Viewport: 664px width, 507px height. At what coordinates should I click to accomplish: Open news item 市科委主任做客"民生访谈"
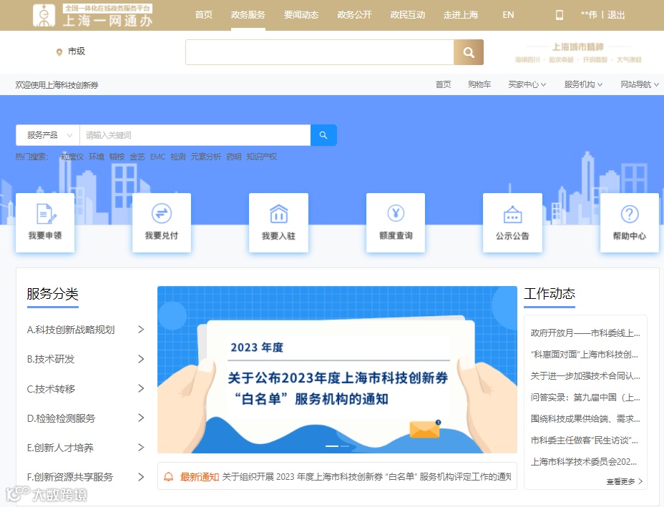point(585,440)
